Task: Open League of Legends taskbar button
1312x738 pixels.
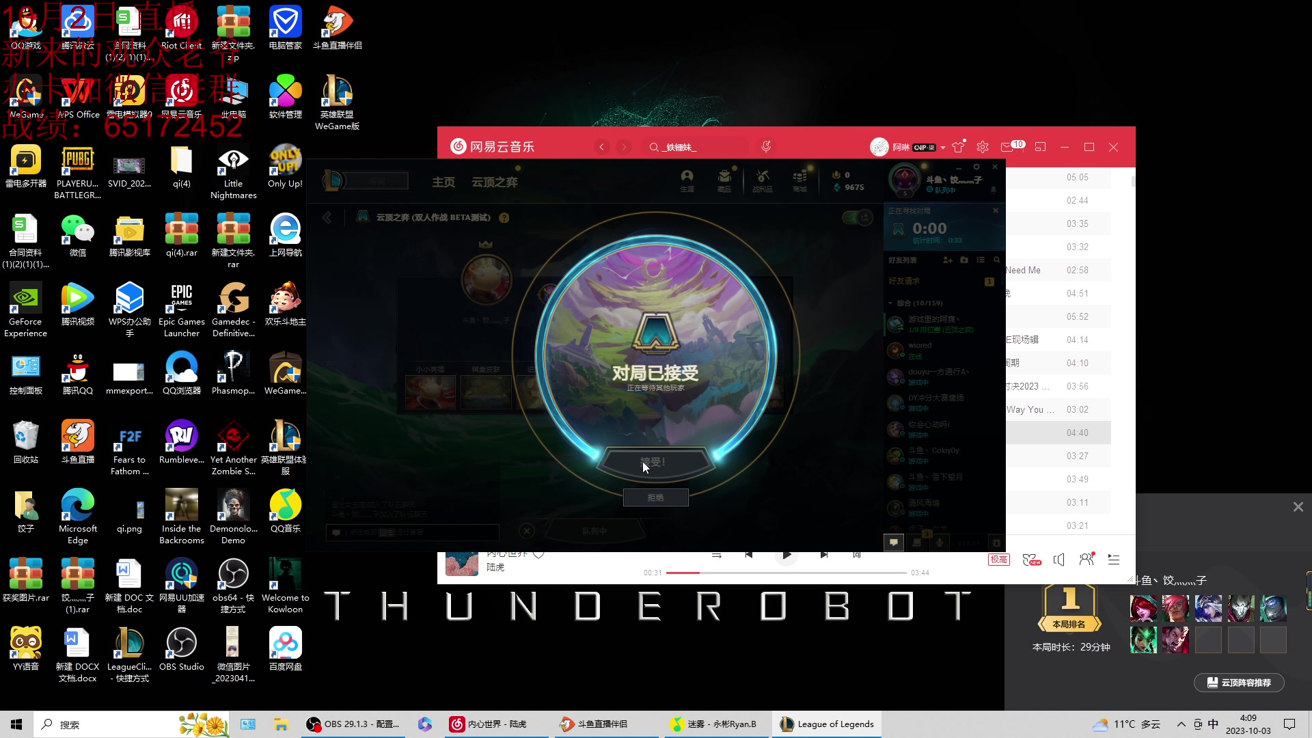Action: coord(827,724)
